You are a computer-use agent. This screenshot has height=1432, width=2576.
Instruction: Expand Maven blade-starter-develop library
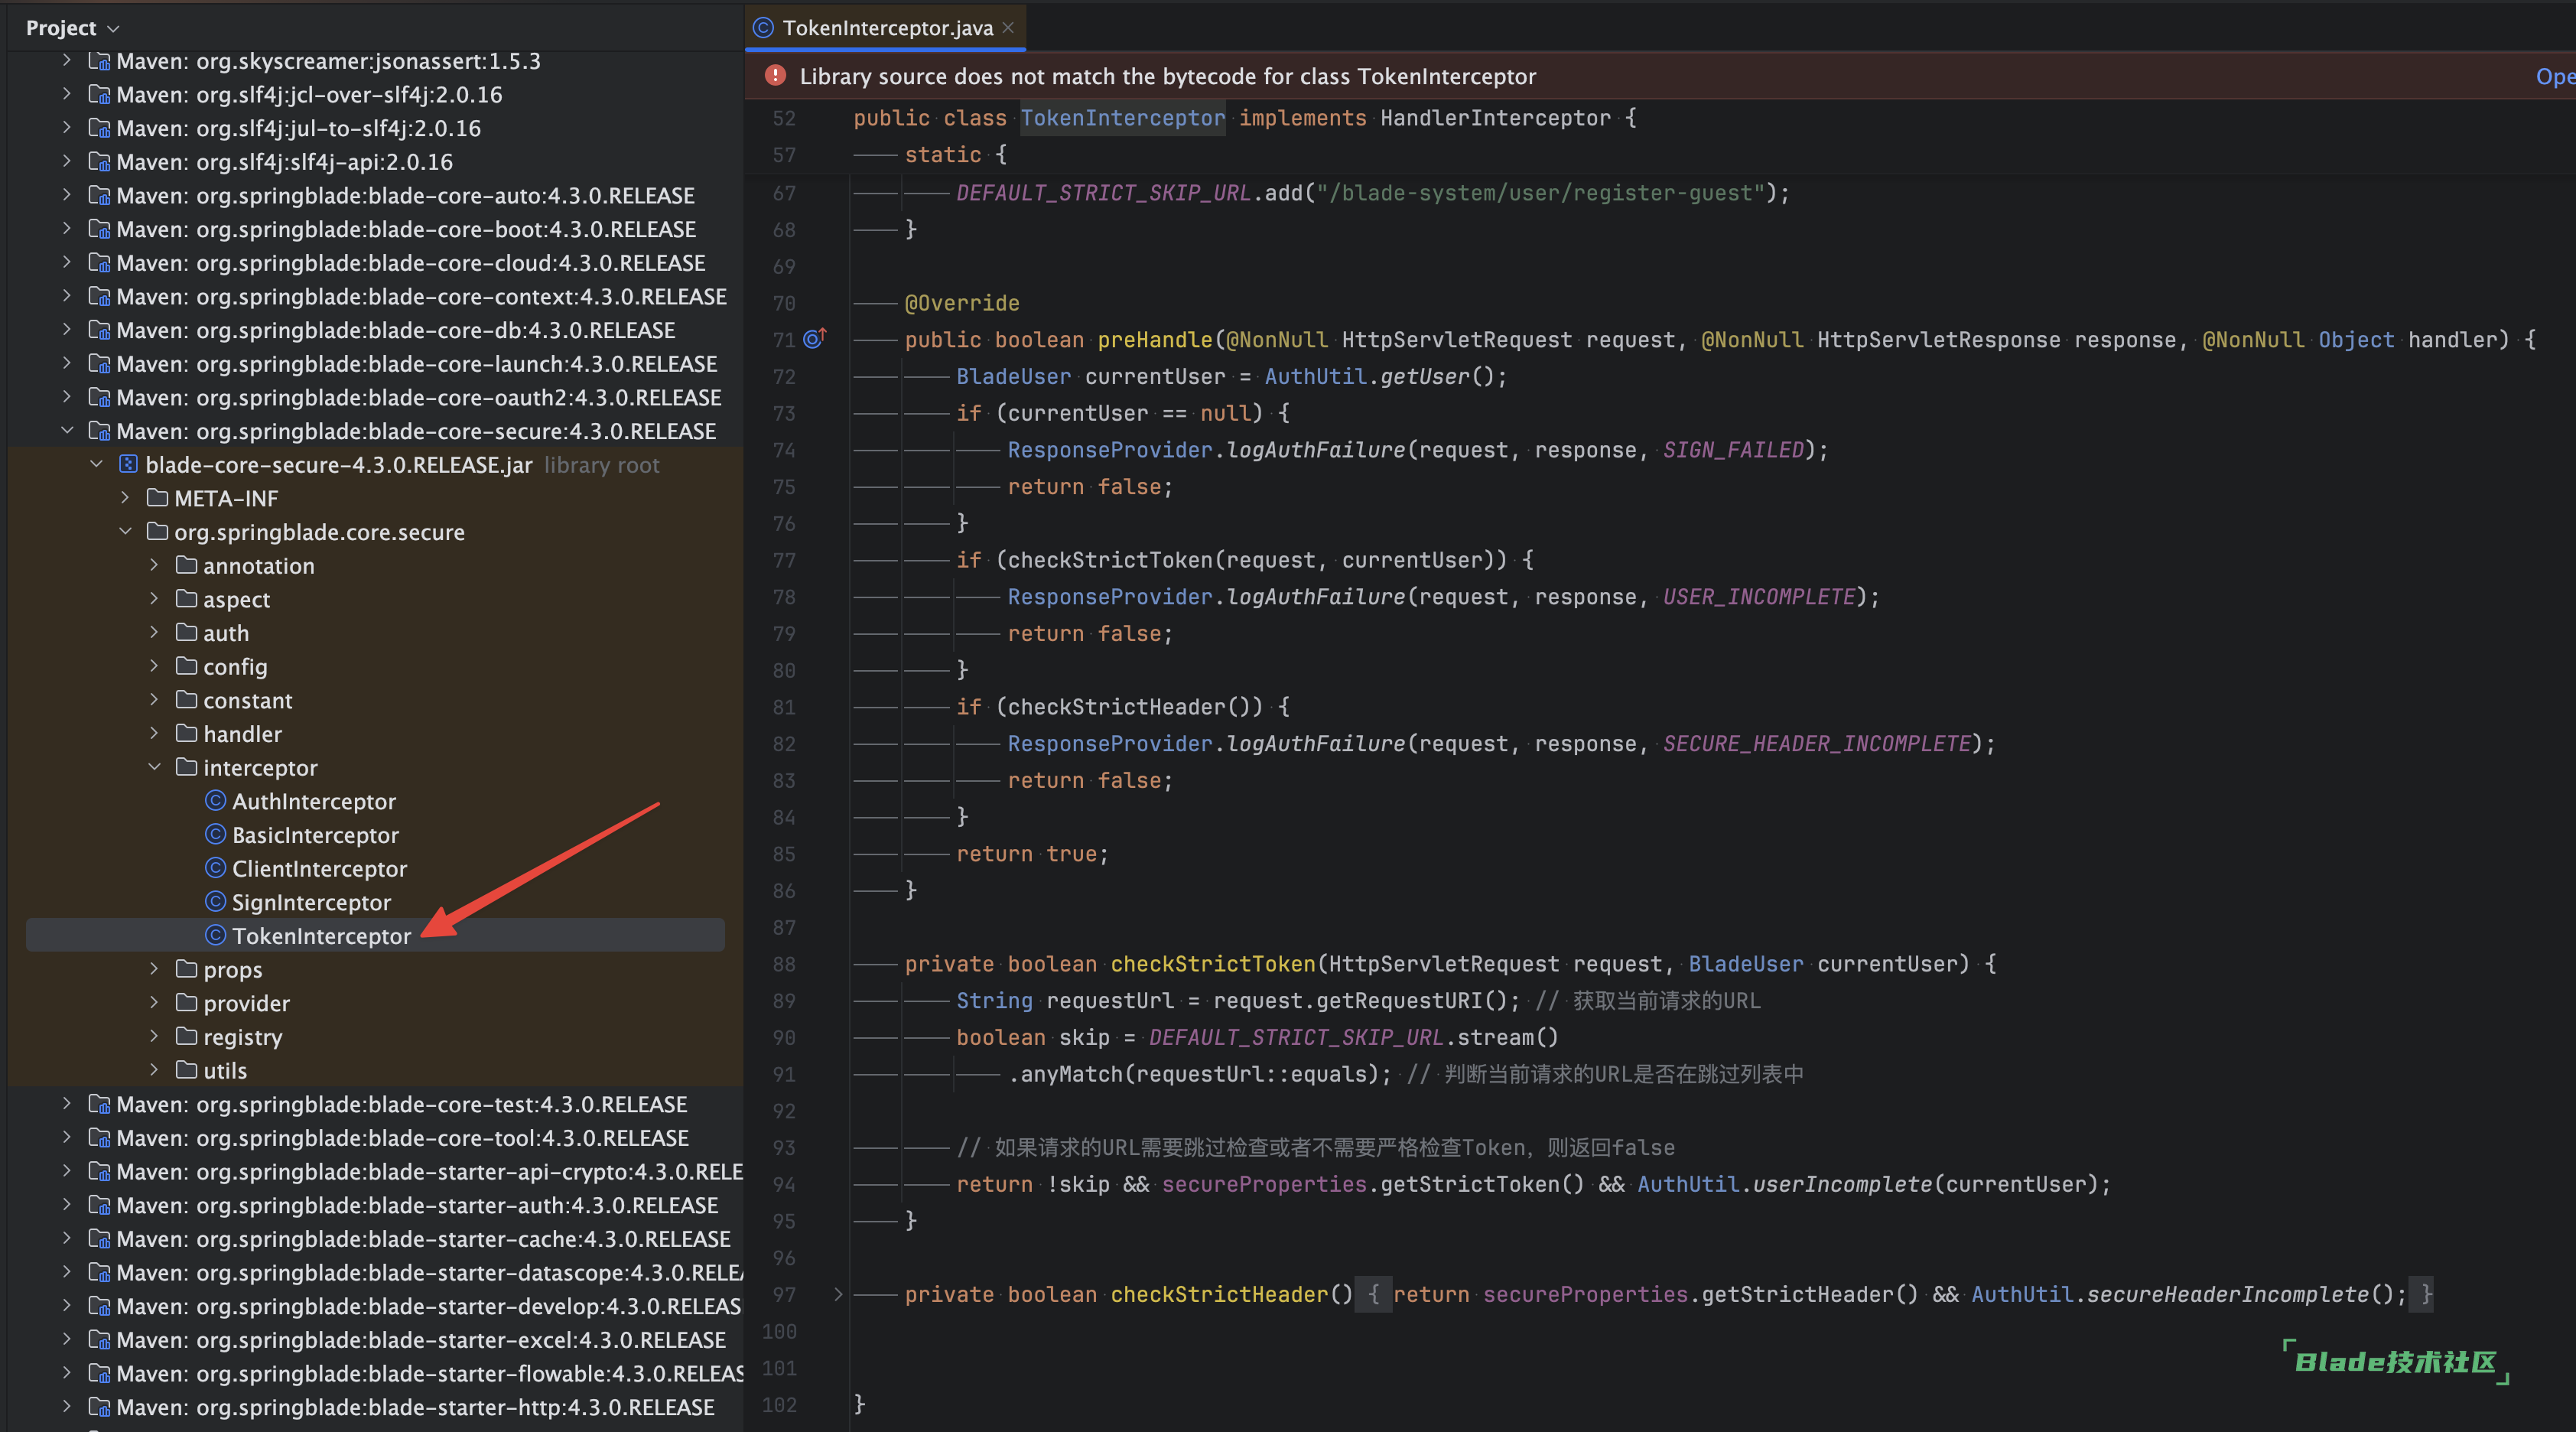[67, 1306]
